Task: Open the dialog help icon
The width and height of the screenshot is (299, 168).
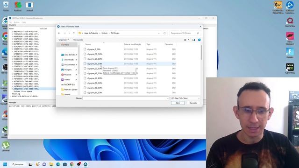Action: [x=199, y=40]
